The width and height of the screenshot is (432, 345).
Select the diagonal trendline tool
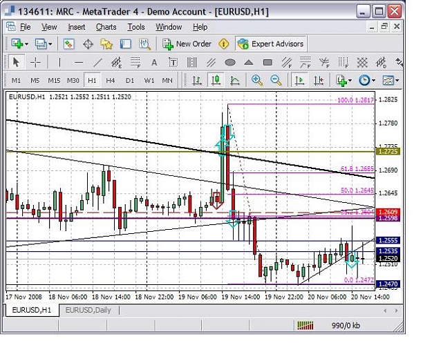[97, 63]
